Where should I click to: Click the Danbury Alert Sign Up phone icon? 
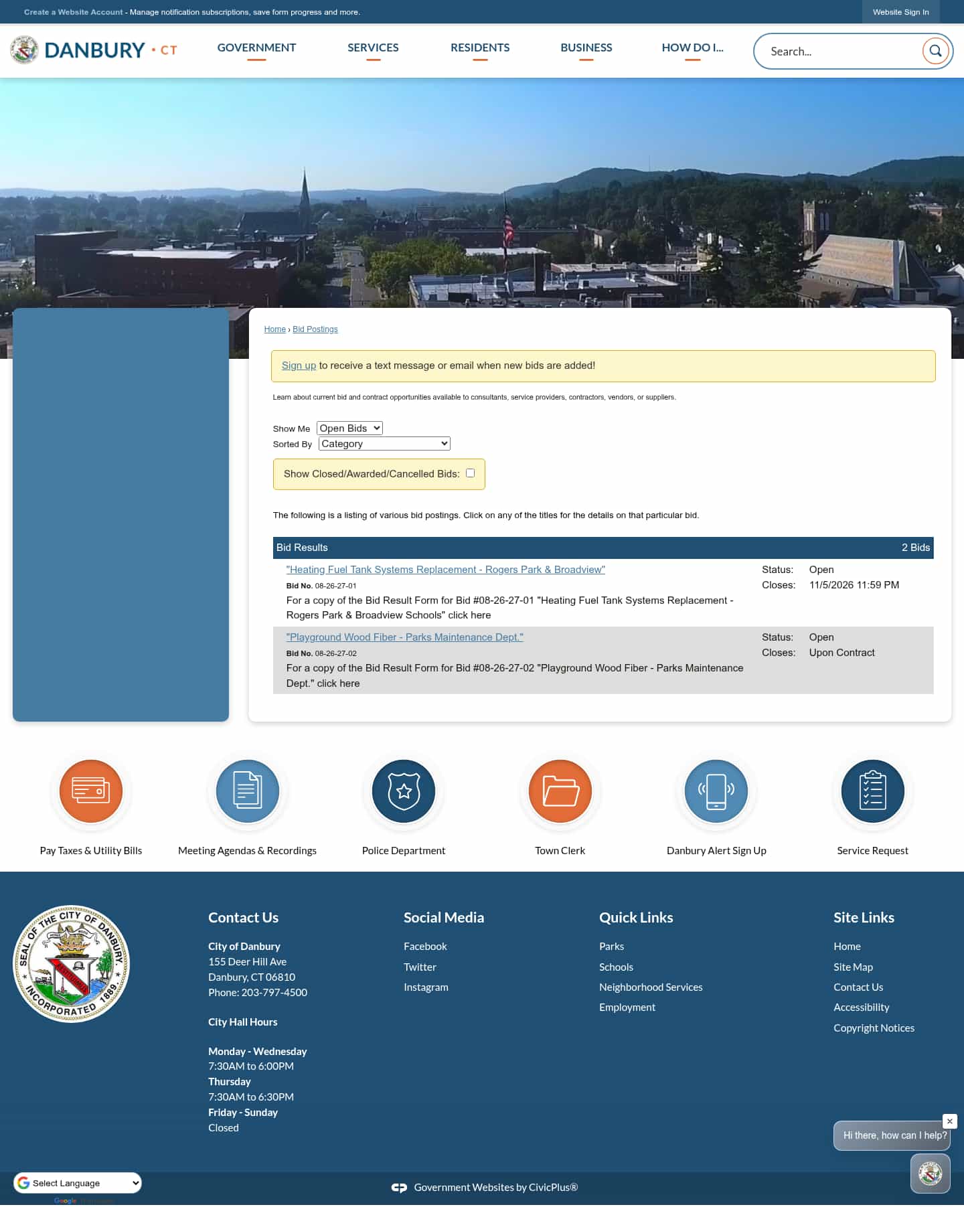[x=716, y=791]
